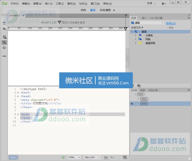Click the computer icon next to 计算机
The width and height of the screenshot is (192, 161).
(140, 35)
